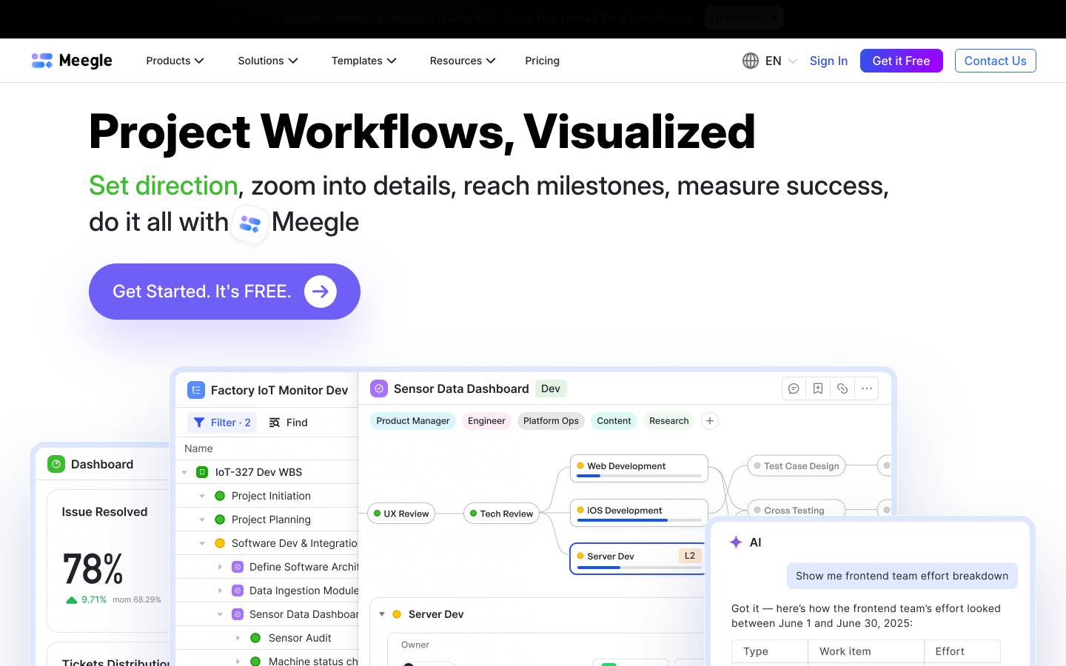
Task: Collapse the IoT-327 Dev WBS tree node
Action: click(x=184, y=472)
